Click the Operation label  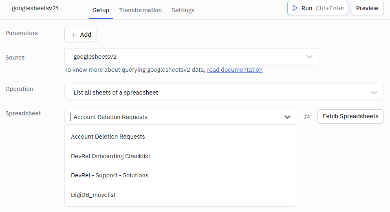coord(19,89)
